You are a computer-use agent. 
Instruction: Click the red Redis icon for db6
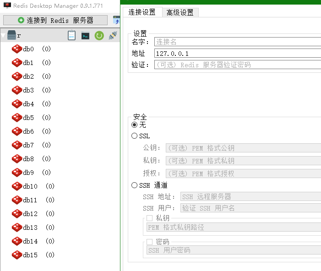click(17, 131)
